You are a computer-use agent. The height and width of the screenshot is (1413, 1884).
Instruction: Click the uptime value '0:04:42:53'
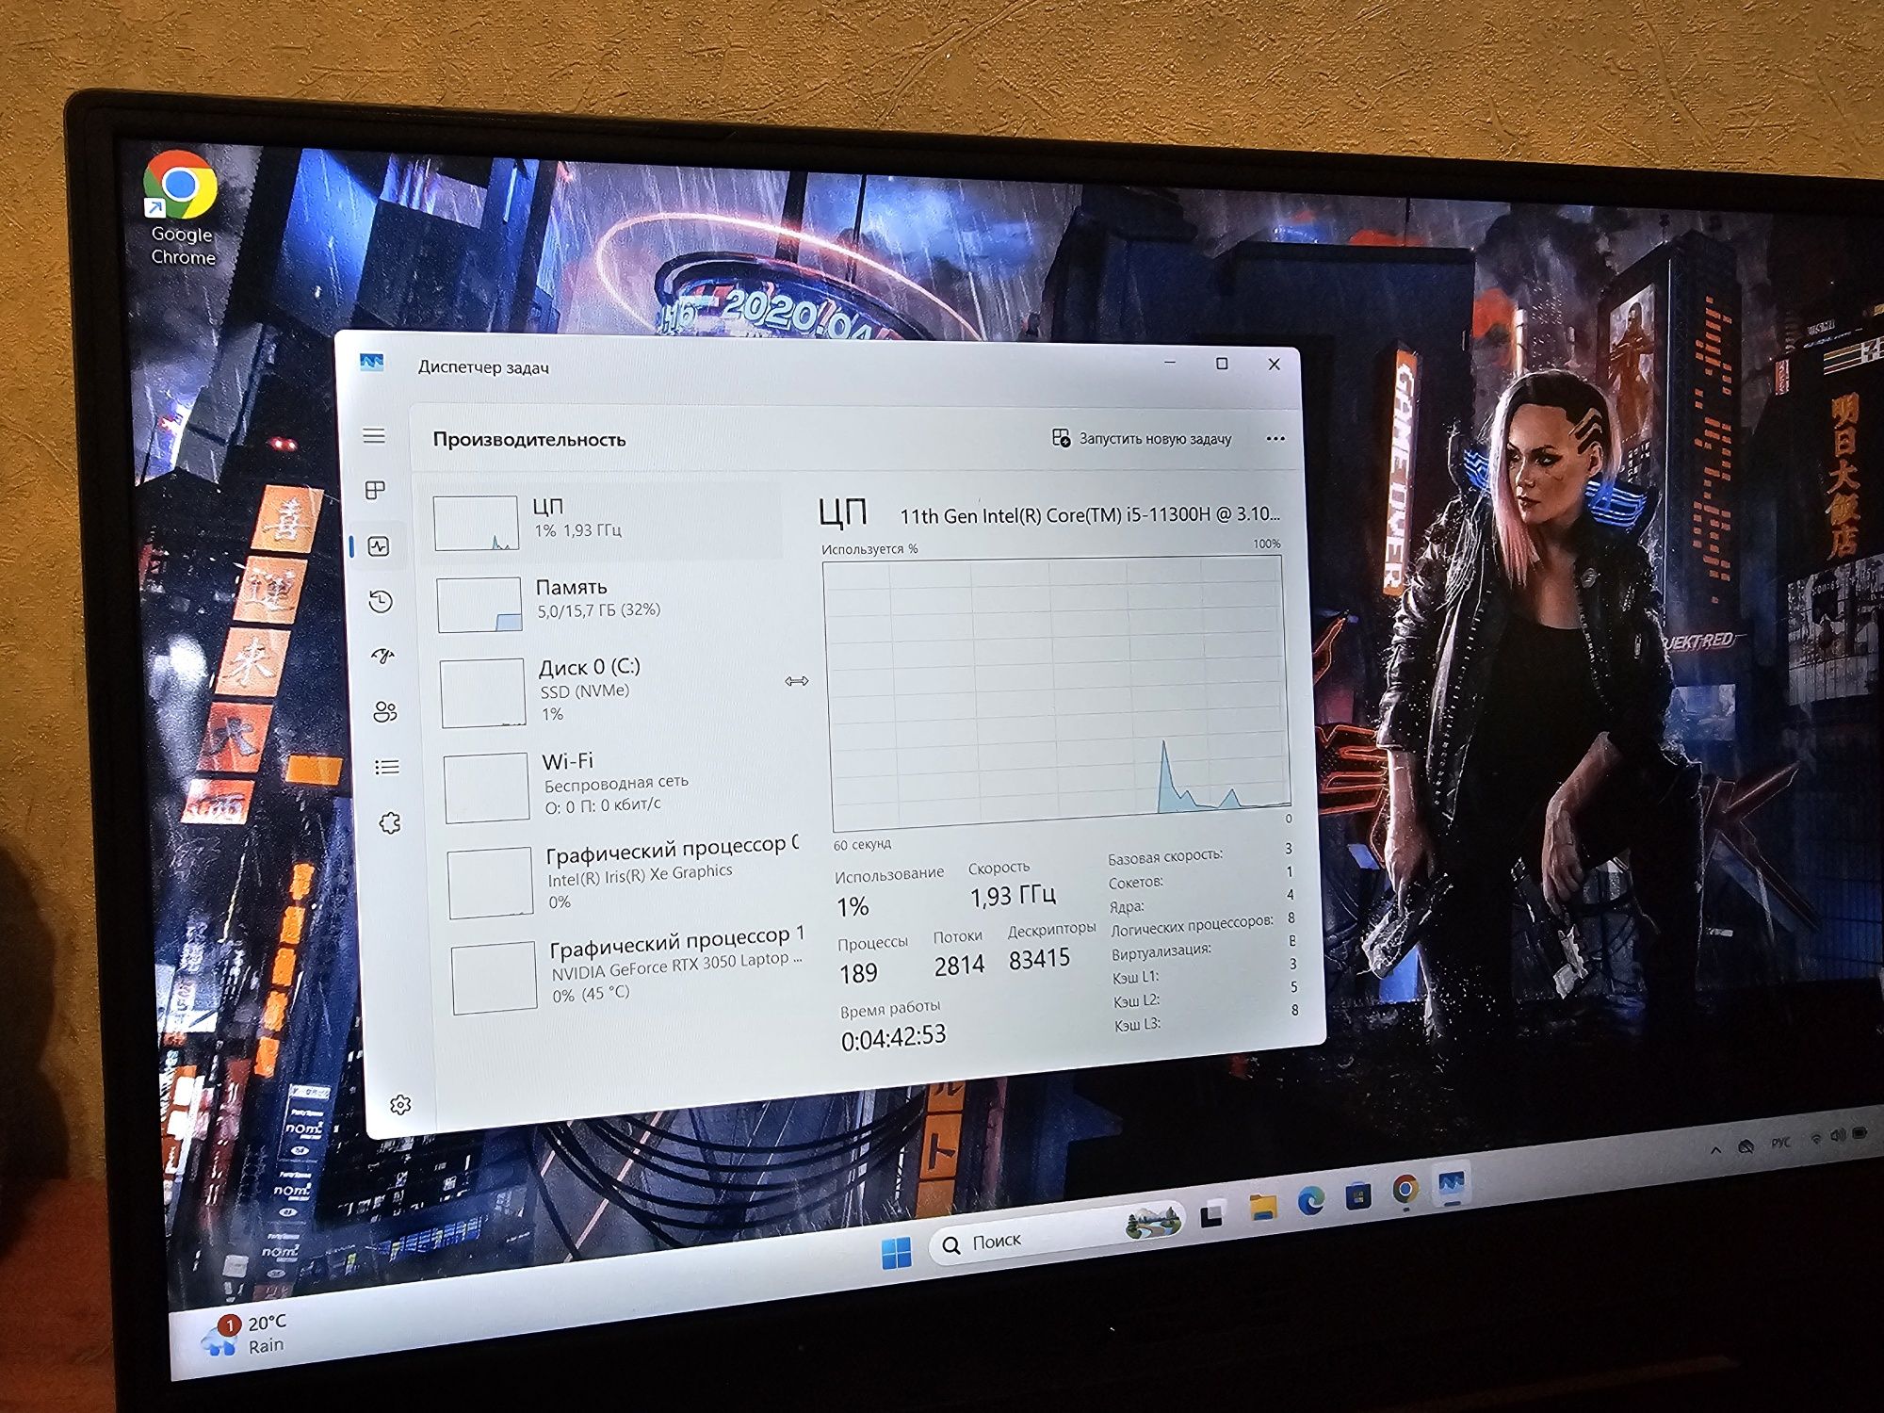pyautogui.click(x=893, y=1038)
